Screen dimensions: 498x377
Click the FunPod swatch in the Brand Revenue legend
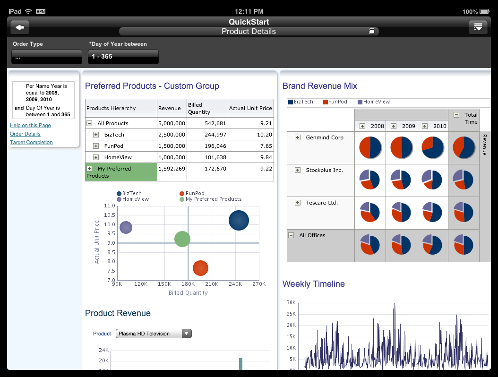tap(325, 102)
